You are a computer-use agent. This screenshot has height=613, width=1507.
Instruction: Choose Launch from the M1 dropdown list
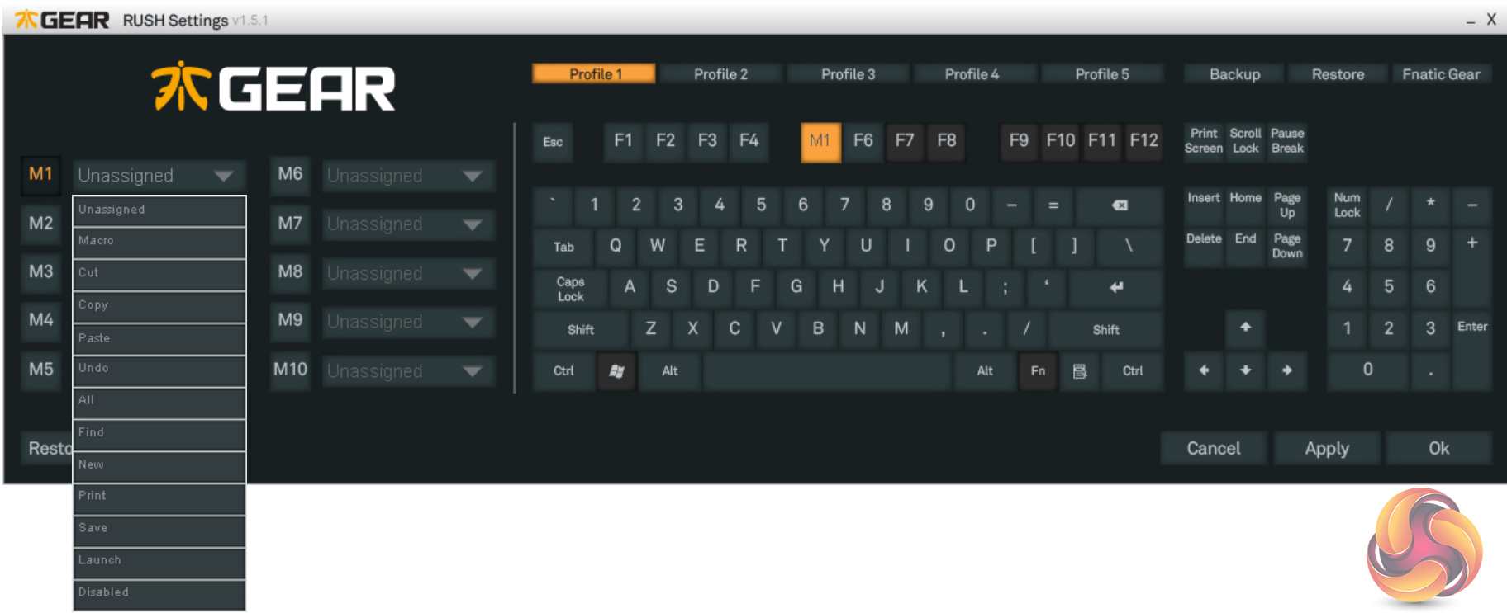click(x=159, y=563)
